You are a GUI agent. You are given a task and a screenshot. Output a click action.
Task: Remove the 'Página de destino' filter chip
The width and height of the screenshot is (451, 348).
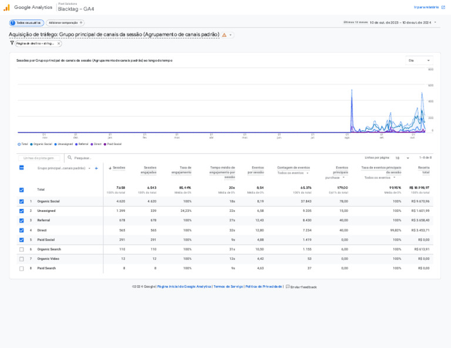pyautogui.click(x=59, y=43)
